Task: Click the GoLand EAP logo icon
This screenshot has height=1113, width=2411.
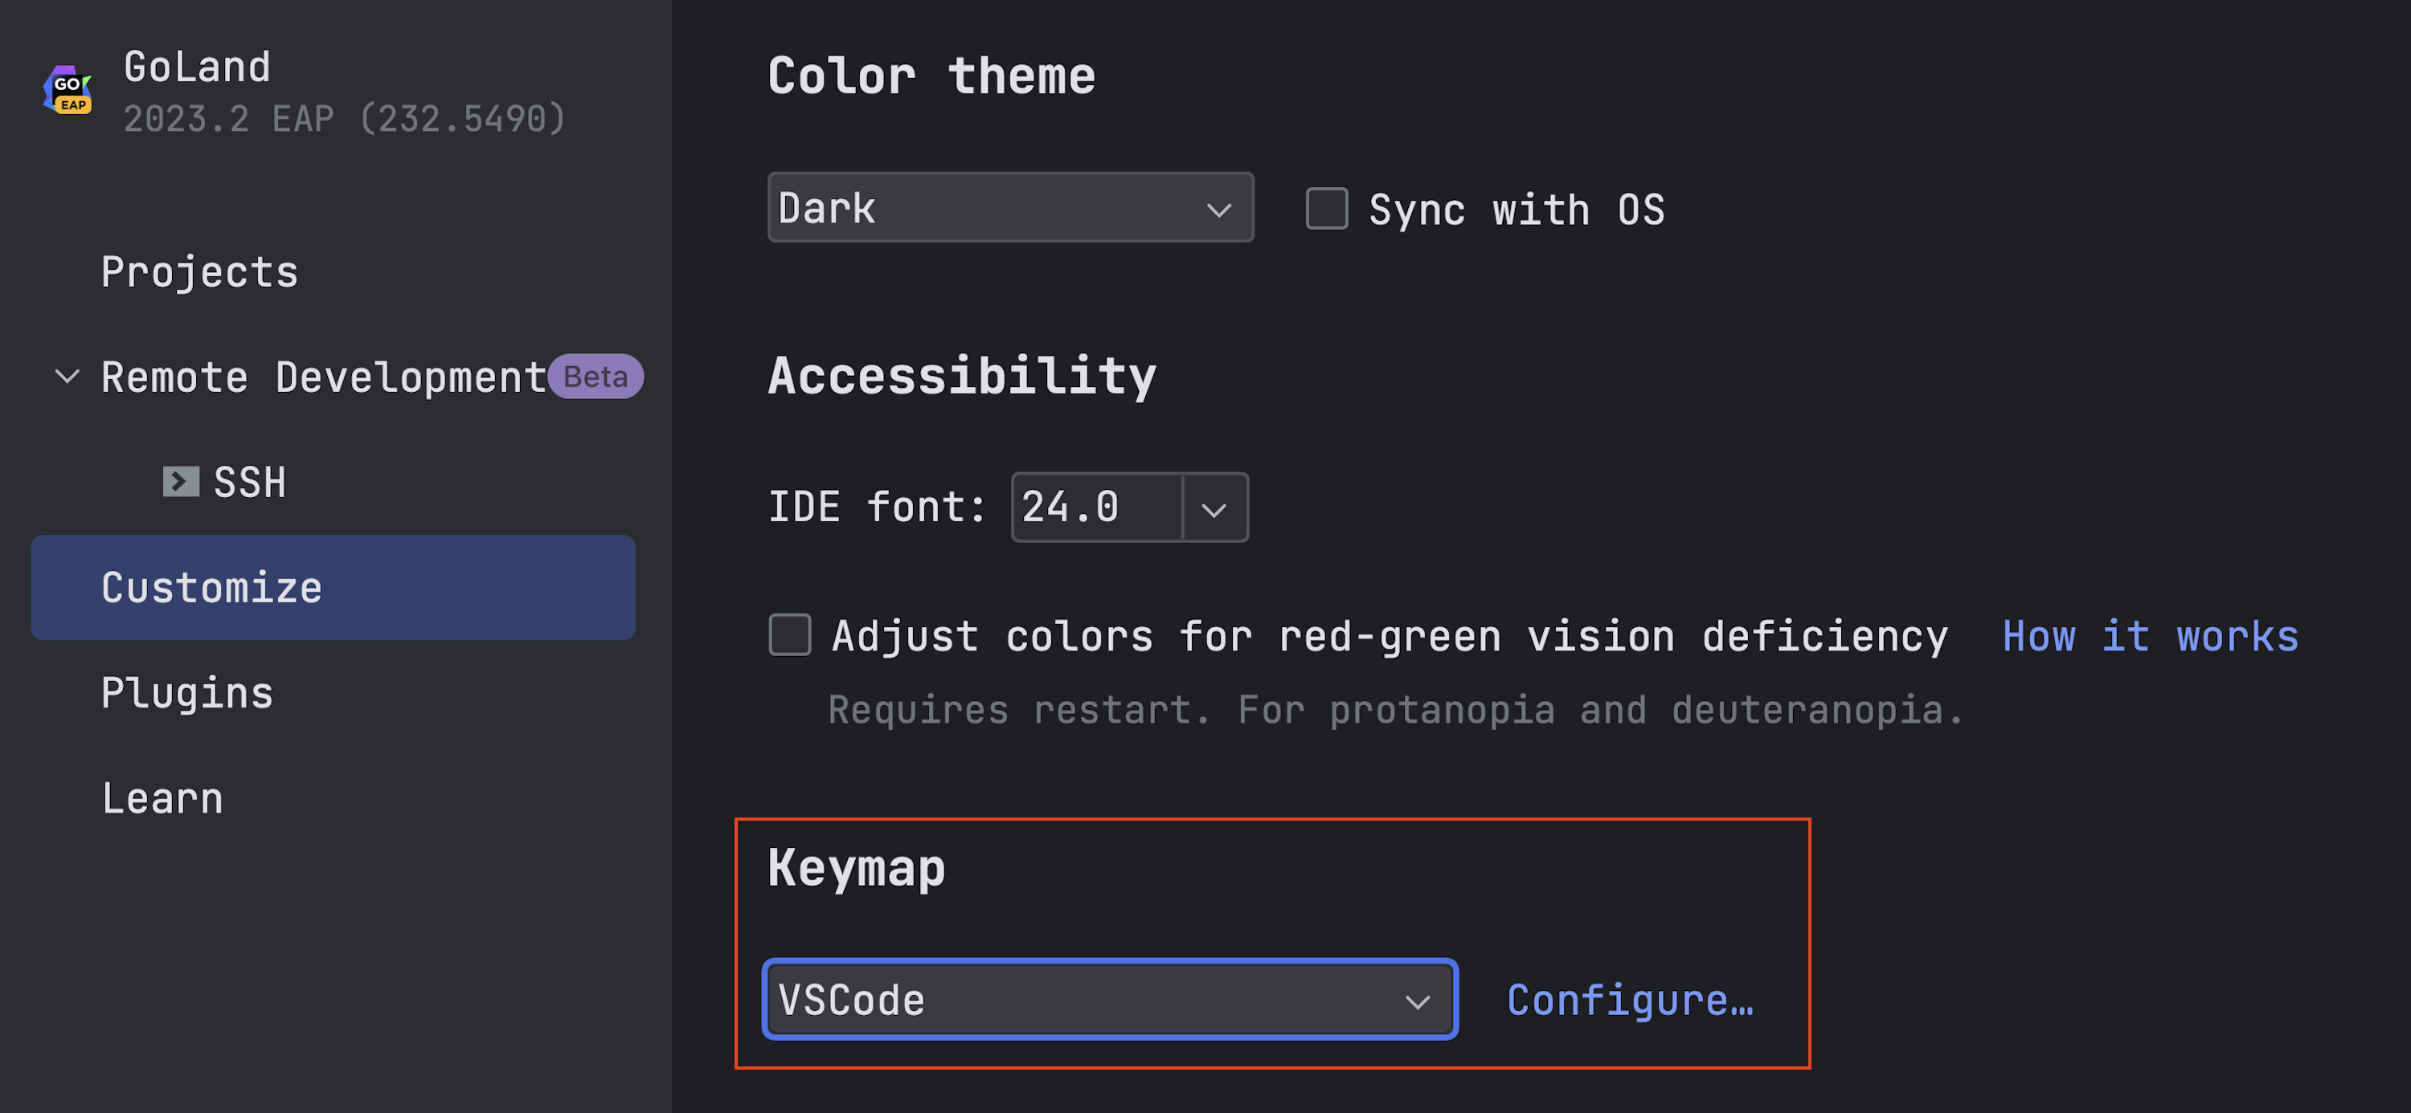Action: pyautogui.click(x=68, y=91)
